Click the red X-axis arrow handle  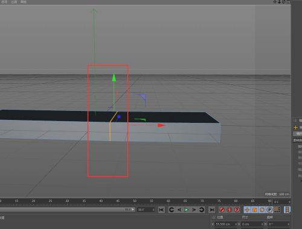click(161, 125)
